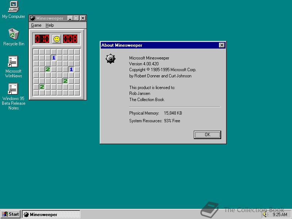Reveal the tile below the number 1
Viewport: 292px width, 219px height.
coord(54,63)
